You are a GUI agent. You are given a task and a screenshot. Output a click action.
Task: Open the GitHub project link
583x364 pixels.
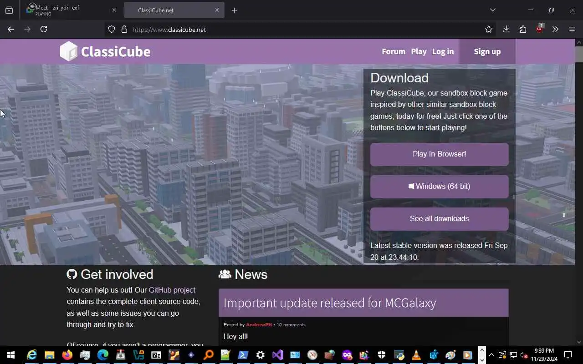click(172, 290)
